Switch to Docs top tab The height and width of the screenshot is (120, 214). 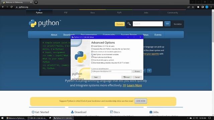pyautogui.click(x=93, y=13)
